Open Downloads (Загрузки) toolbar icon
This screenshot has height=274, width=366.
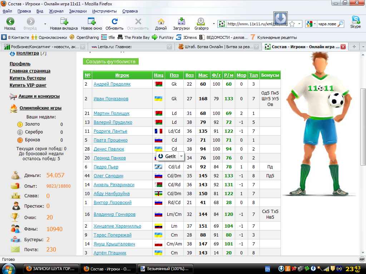181,22
